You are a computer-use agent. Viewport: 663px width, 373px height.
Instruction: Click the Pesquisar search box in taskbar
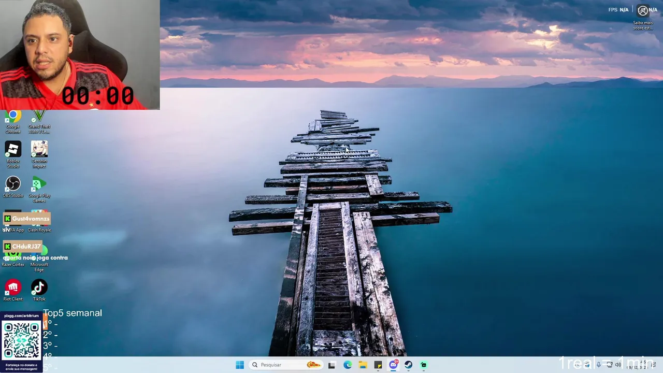click(286, 365)
